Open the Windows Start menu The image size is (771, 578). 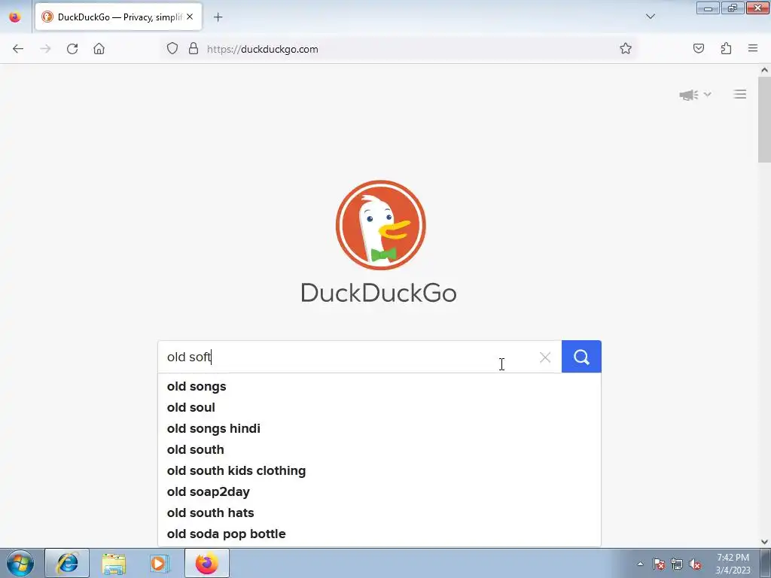click(20, 563)
